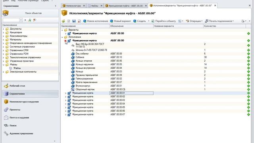Click green plus in the Кольцо опорное row
The image size is (254, 143).
click(x=248, y=61)
